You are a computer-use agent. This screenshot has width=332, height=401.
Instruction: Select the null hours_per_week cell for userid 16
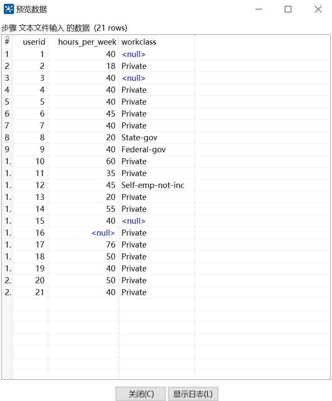pyautogui.click(x=84, y=233)
